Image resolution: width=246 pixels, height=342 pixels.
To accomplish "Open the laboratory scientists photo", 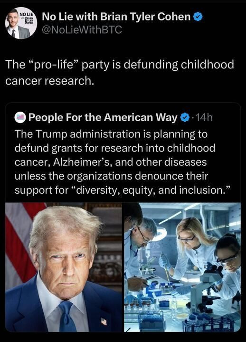I will (x=182, y=267).
